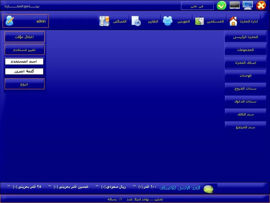Click the blue desktop monitor icon
Image resolution: width=270 pixels, height=203 pixels.
coord(248,5)
